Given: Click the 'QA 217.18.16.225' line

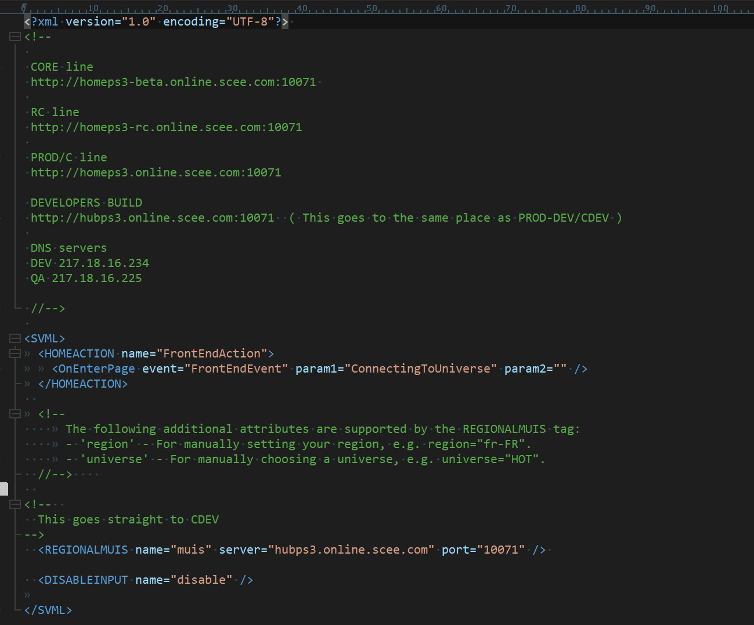Looking at the screenshot, I should (x=86, y=278).
